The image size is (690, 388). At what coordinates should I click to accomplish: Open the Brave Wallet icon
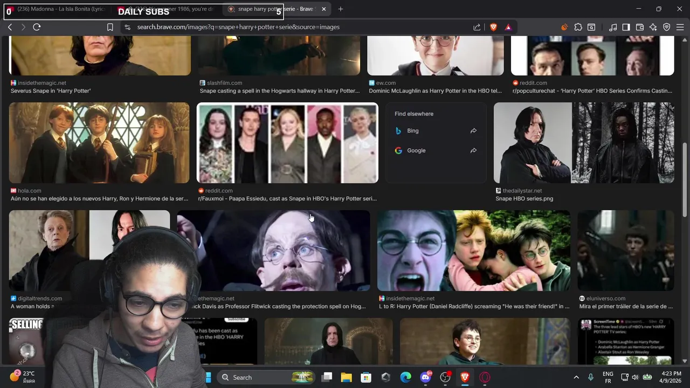coord(640,27)
